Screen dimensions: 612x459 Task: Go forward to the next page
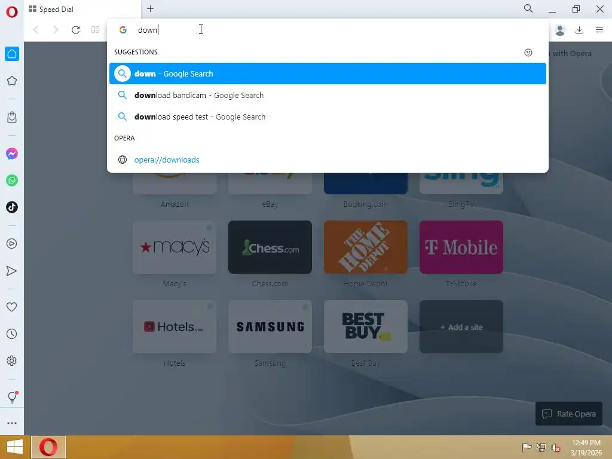tap(56, 30)
